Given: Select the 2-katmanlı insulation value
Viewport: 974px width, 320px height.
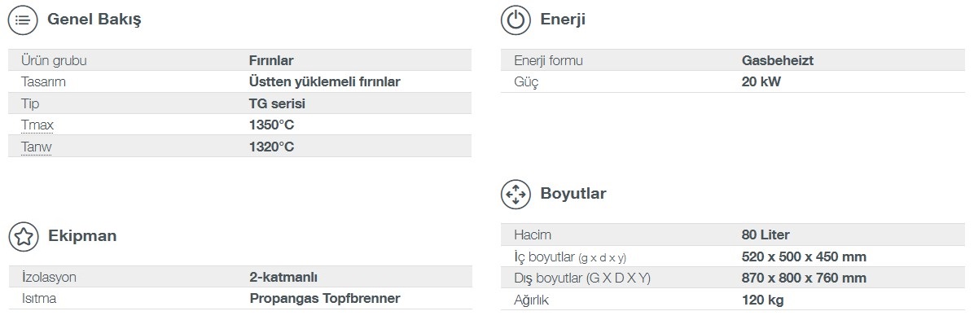Looking at the screenshot, I should [x=283, y=277].
